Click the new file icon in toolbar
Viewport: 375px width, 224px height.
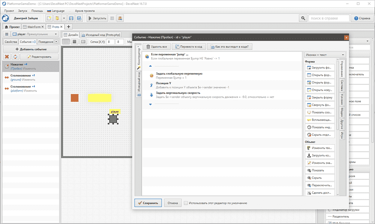49,18
